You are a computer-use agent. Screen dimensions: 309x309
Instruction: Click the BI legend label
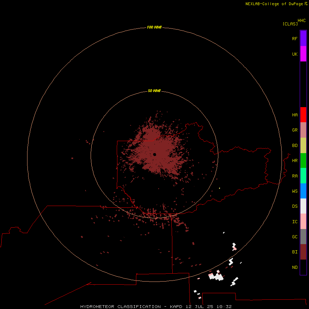[295, 252]
